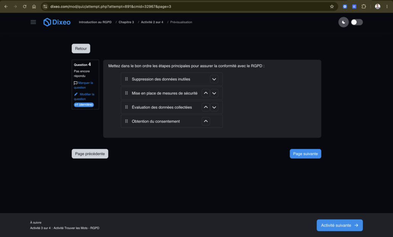
Task: Grab drag handle of 'Obtention du consentement'
Action: click(x=126, y=121)
